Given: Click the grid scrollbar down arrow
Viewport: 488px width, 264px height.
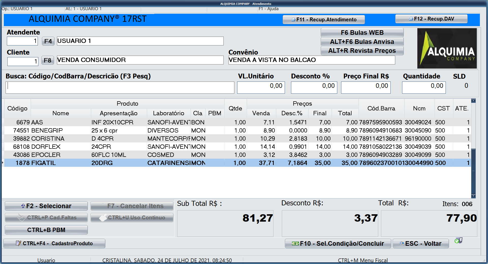Looking at the screenshot, I should tap(473, 196).
